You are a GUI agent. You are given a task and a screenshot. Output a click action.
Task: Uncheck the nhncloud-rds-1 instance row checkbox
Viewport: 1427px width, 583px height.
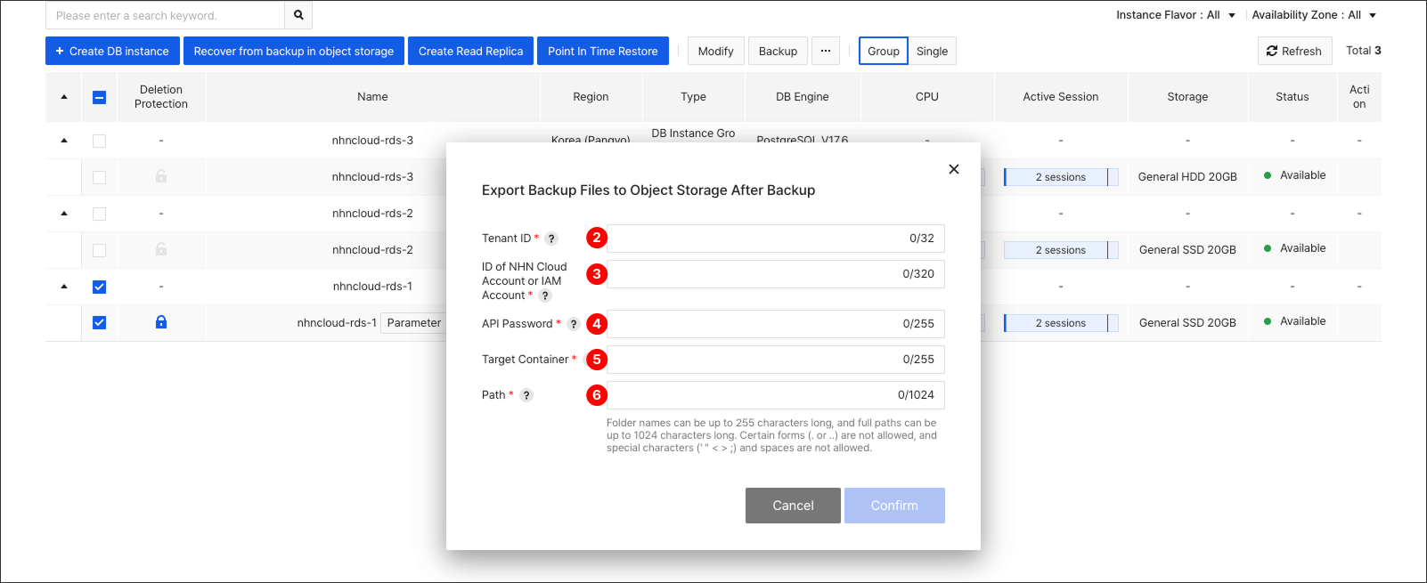99,323
